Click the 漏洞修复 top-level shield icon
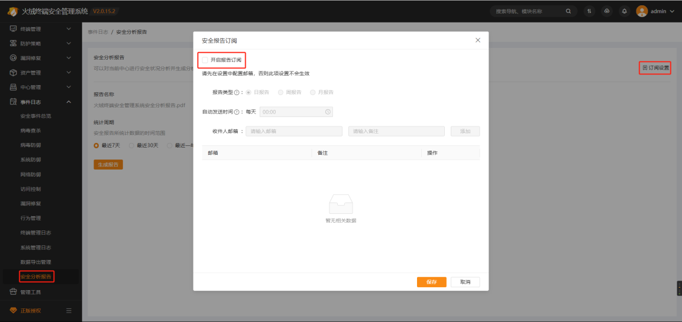Image resolution: width=682 pixels, height=322 pixels. pyautogui.click(x=13, y=58)
